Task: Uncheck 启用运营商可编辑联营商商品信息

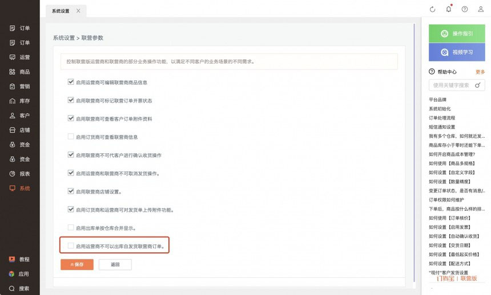Action: (71, 82)
